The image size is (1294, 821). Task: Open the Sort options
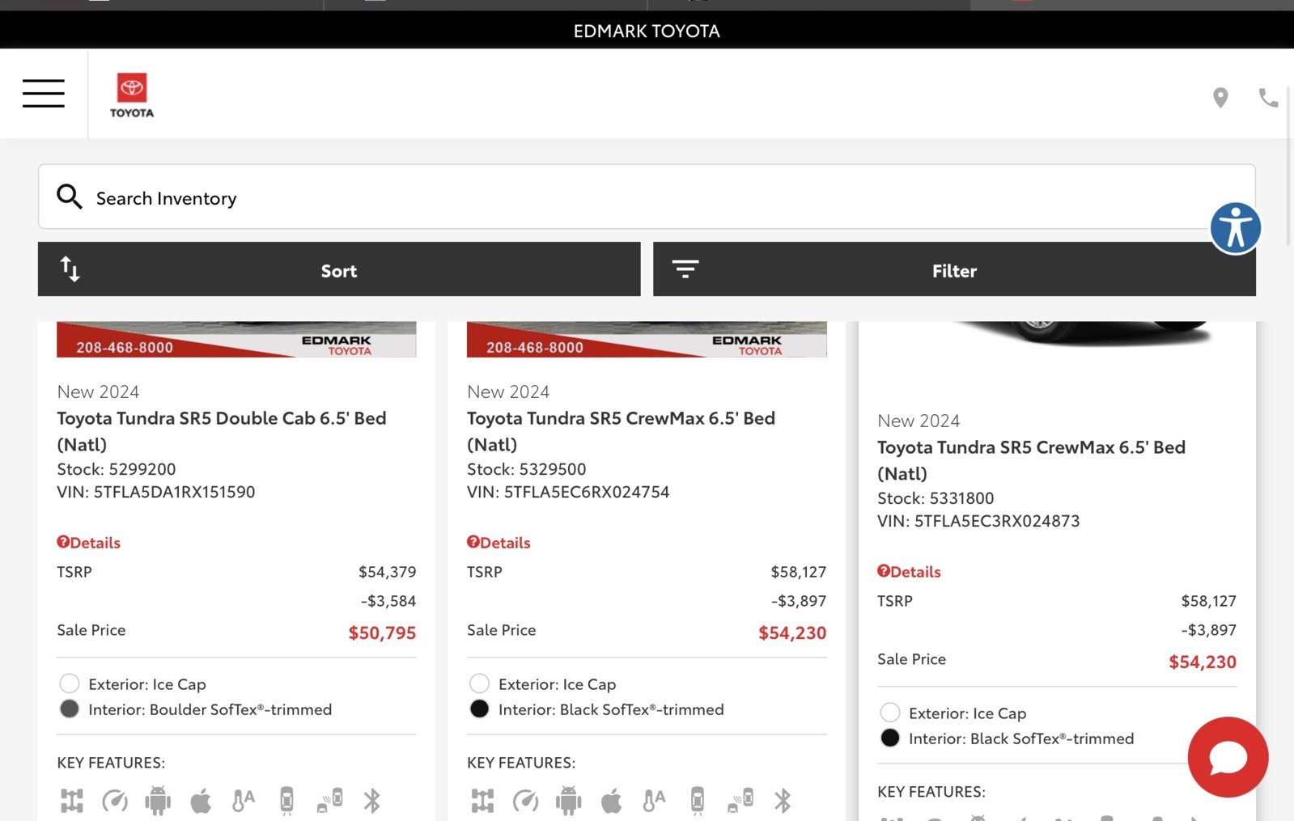339,269
